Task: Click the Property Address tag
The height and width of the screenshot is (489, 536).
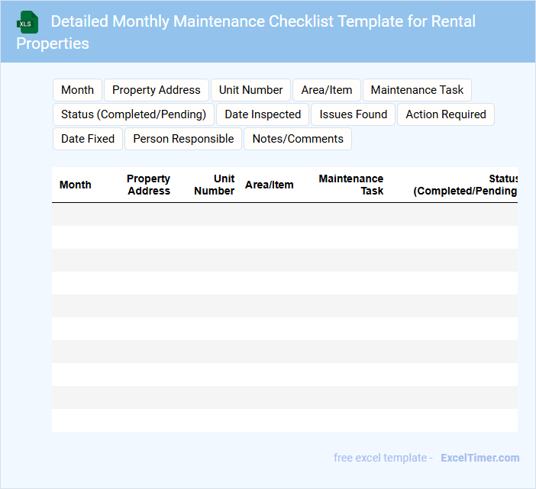Action: pos(157,90)
